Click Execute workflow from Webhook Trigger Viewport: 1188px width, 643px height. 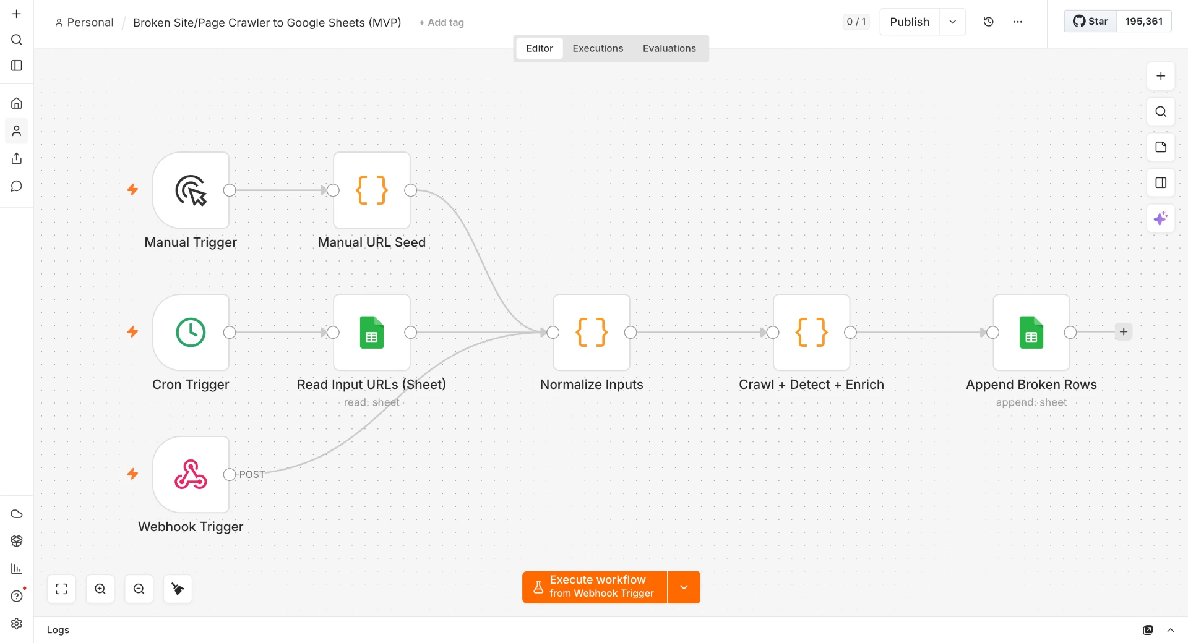[x=595, y=587]
